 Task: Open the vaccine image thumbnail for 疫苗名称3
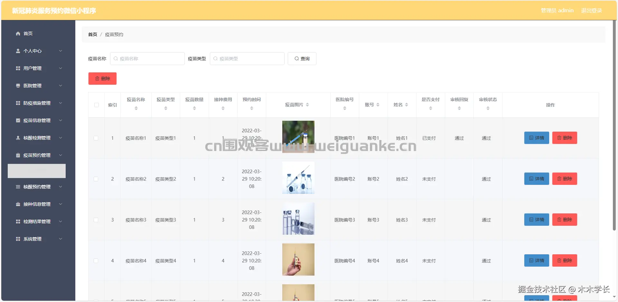pyautogui.click(x=298, y=219)
